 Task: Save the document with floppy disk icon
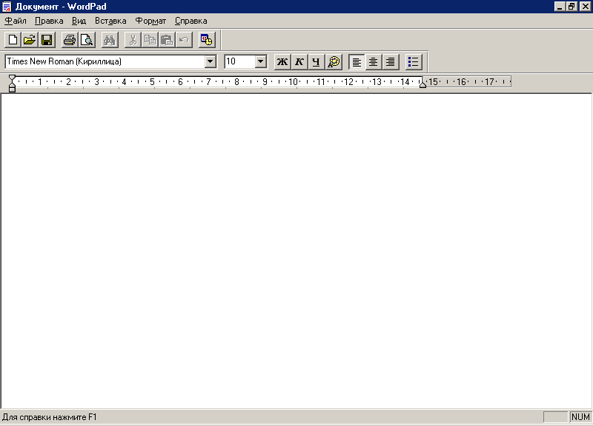click(x=47, y=40)
